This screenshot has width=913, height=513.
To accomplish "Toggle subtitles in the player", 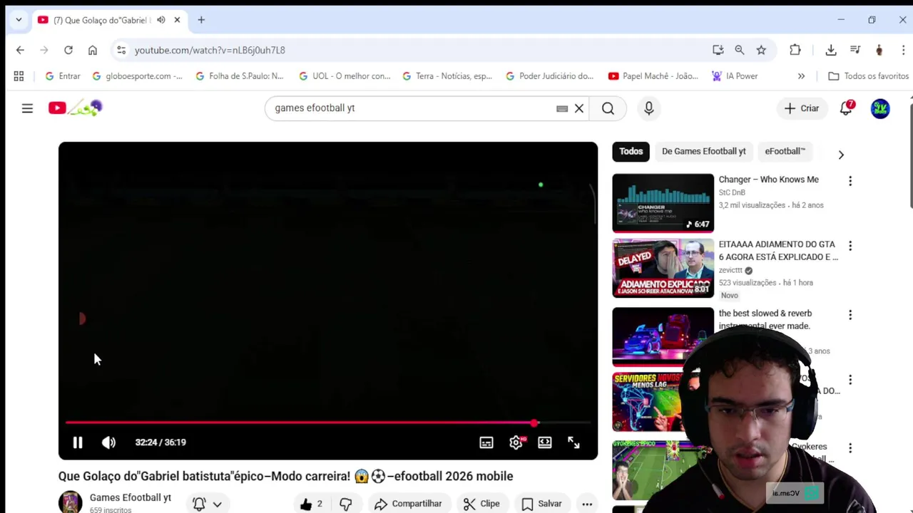I will 486,442.
